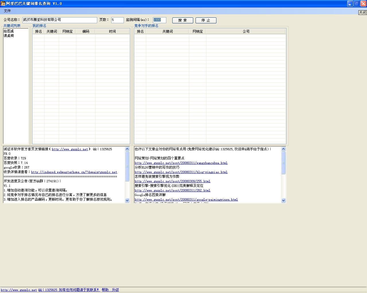Click the 网销宝 column header in 我的排名

tap(68, 31)
